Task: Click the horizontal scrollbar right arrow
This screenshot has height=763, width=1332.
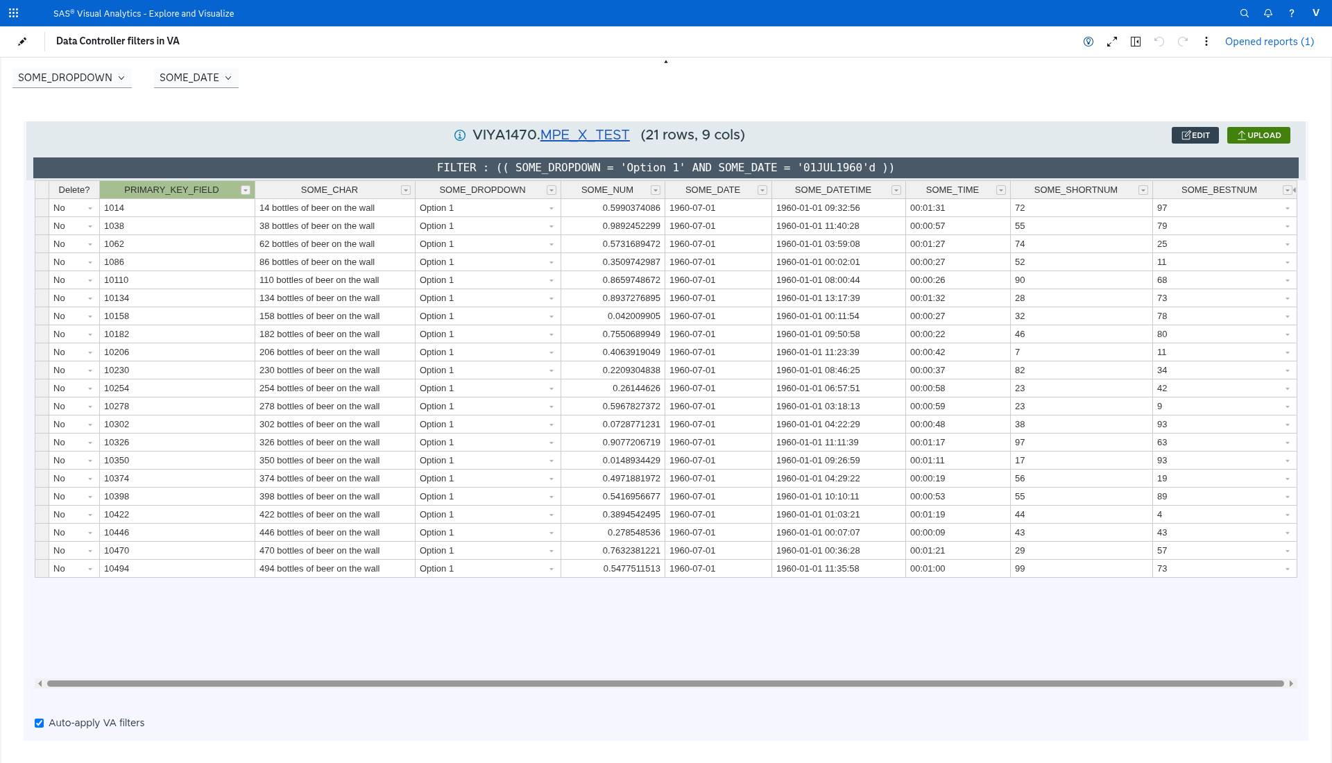Action: pyautogui.click(x=1291, y=684)
